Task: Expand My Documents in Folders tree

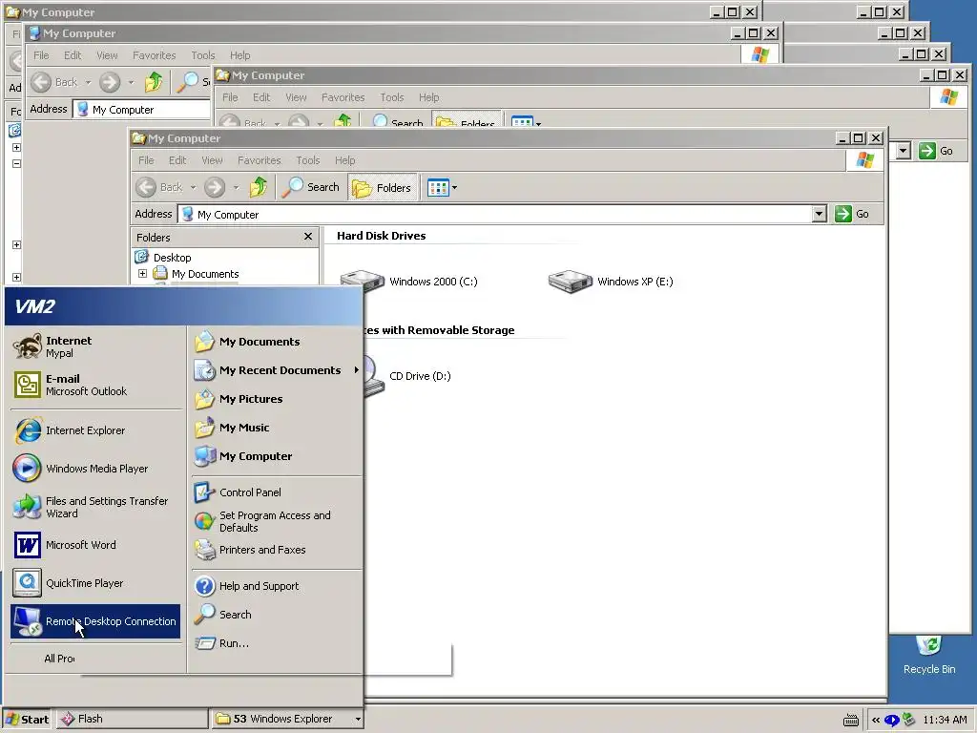Action: point(143,274)
